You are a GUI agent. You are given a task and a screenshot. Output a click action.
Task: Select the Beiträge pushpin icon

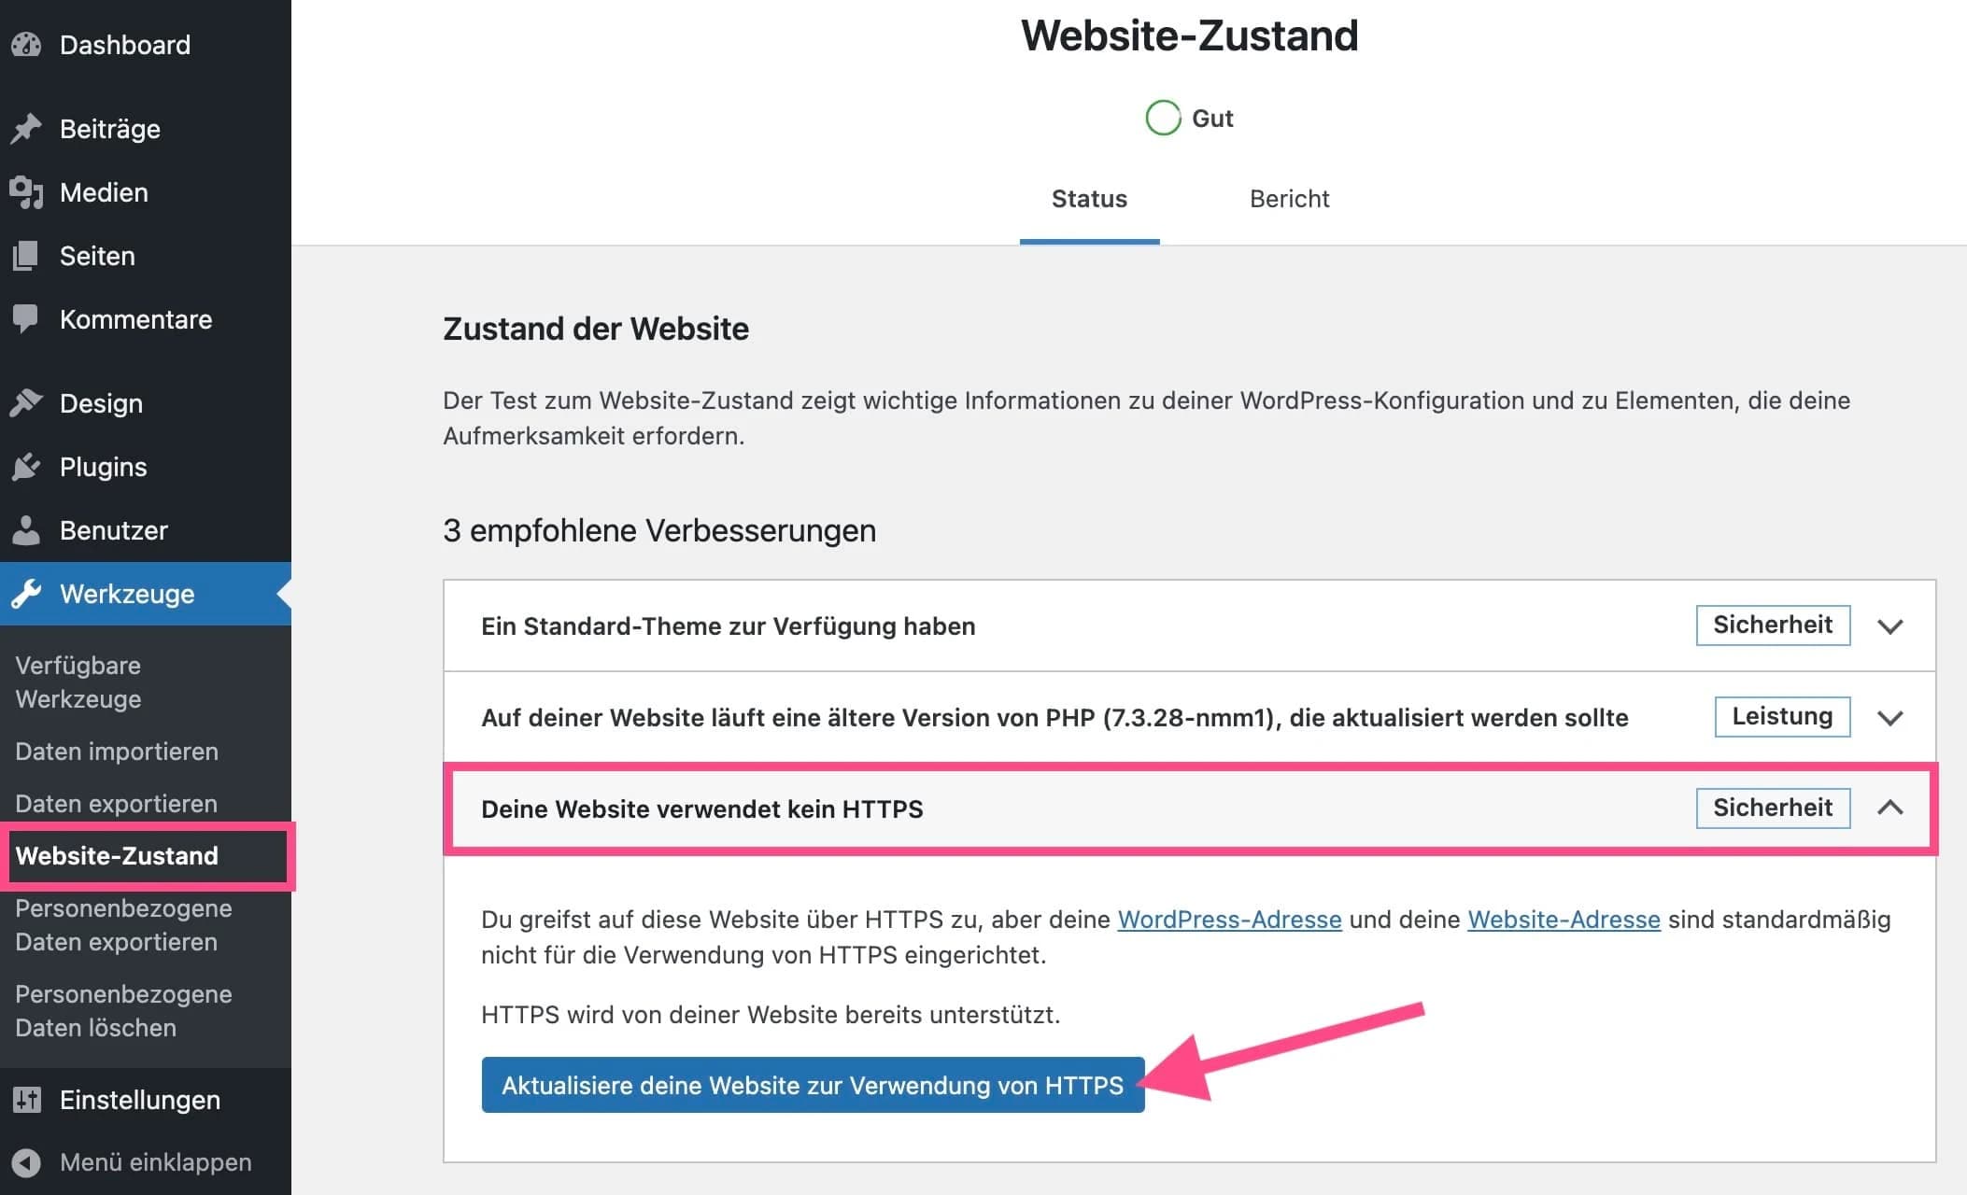pyautogui.click(x=26, y=129)
